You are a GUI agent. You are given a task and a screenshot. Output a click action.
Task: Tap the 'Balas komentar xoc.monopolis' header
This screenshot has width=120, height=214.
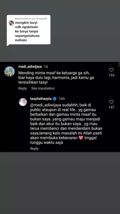point(31,19)
